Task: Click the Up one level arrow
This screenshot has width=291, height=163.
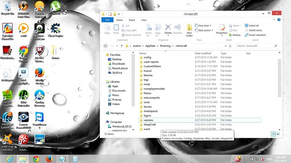Action: (122, 46)
